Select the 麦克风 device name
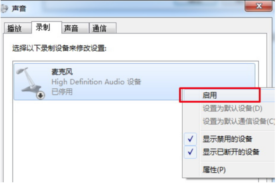The height and width of the screenshot is (187, 276). coord(62,72)
